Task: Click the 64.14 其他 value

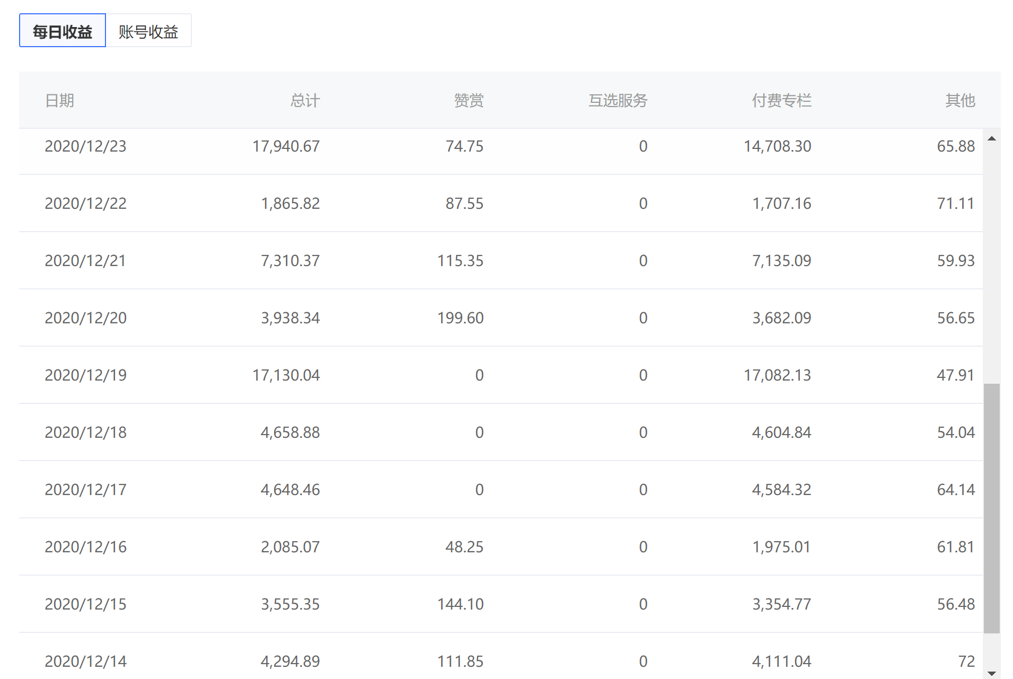Action: coord(956,490)
